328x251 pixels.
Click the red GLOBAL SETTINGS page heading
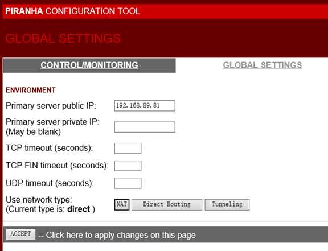pyautogui.click(x=63, y=38)
